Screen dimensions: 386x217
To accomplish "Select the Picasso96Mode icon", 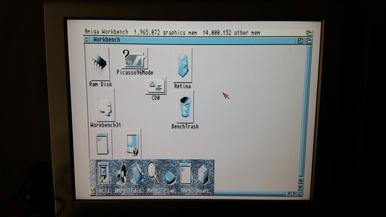I will (x=134, y=59).
